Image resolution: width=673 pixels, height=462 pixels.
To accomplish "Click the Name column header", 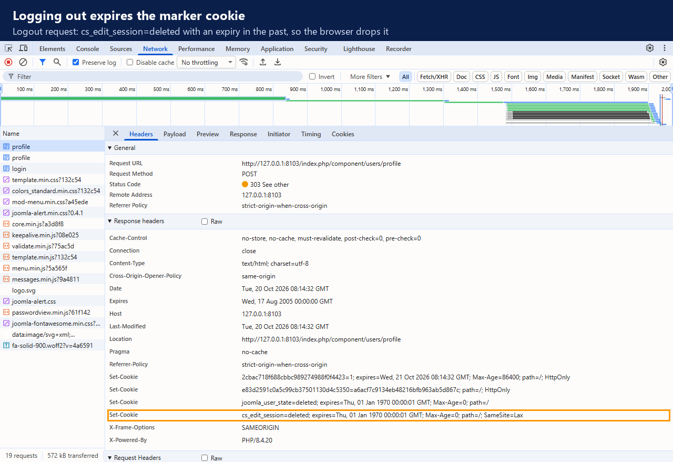I will point(53,134).
